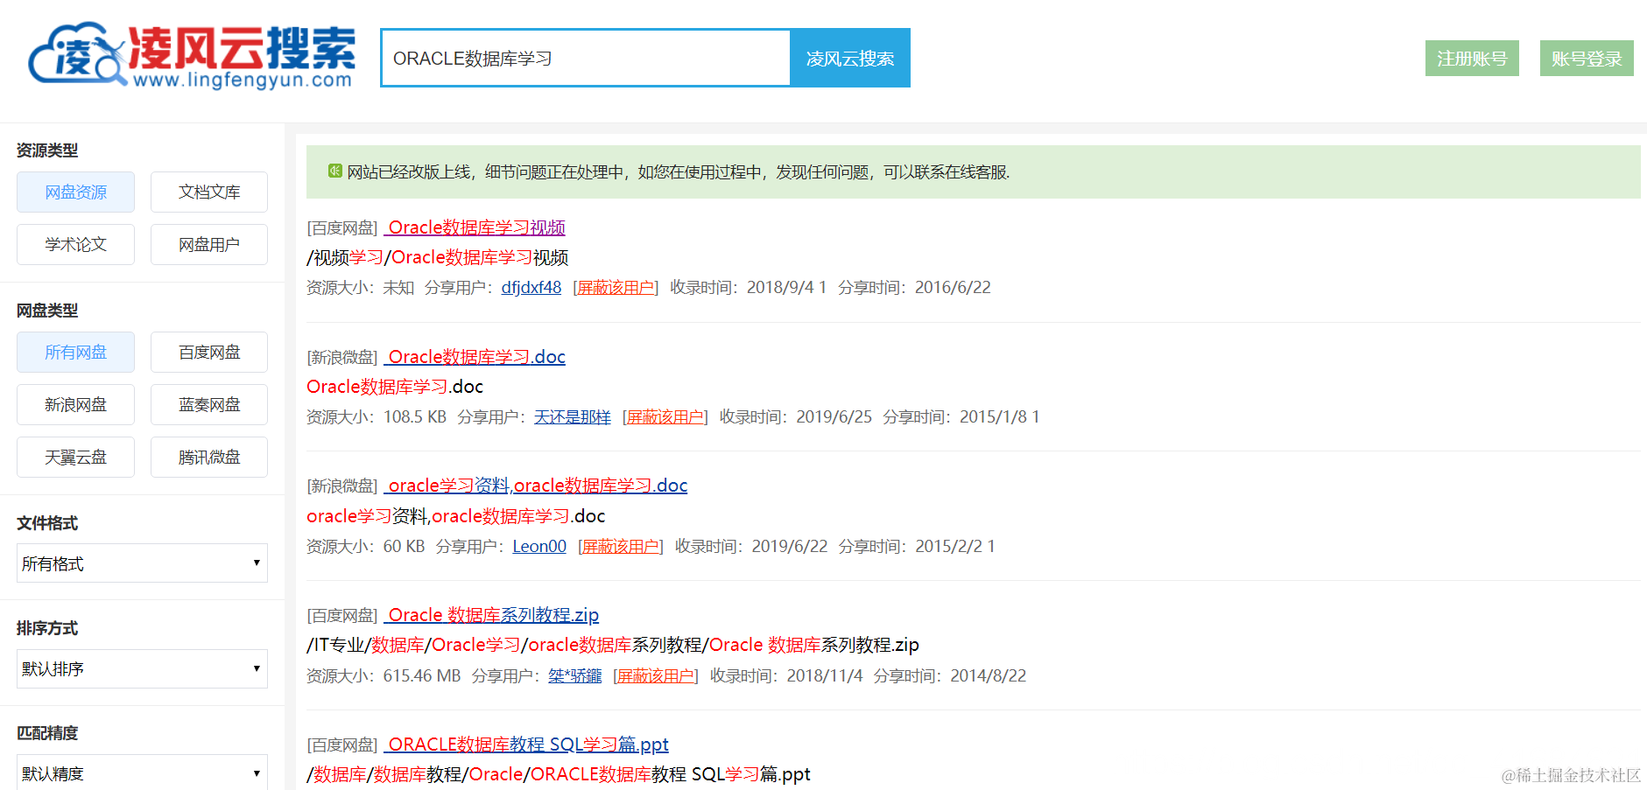Screen dimensions: 1647x790
Task: Click 屏蔽该用户 next to user Leon00
Action: pos(620,545)
